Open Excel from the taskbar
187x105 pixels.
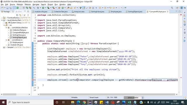tap(129, 102)
